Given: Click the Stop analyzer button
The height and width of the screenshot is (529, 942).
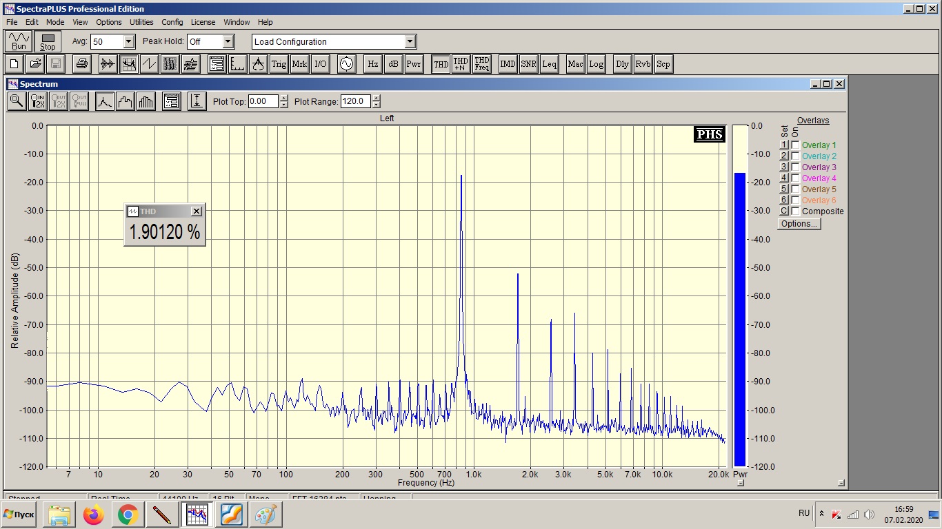Looking at the screenshot, I should coord(48,41).
